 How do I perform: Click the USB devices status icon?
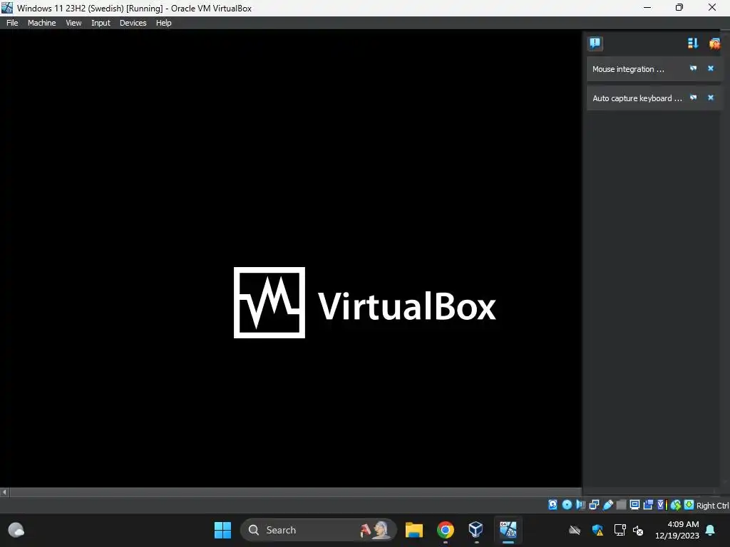click(608, 505)
